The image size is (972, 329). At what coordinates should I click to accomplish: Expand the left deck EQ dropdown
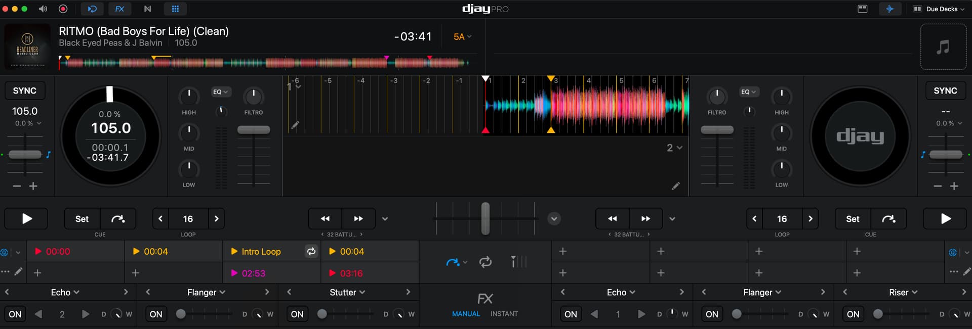[x=221, y=92]
